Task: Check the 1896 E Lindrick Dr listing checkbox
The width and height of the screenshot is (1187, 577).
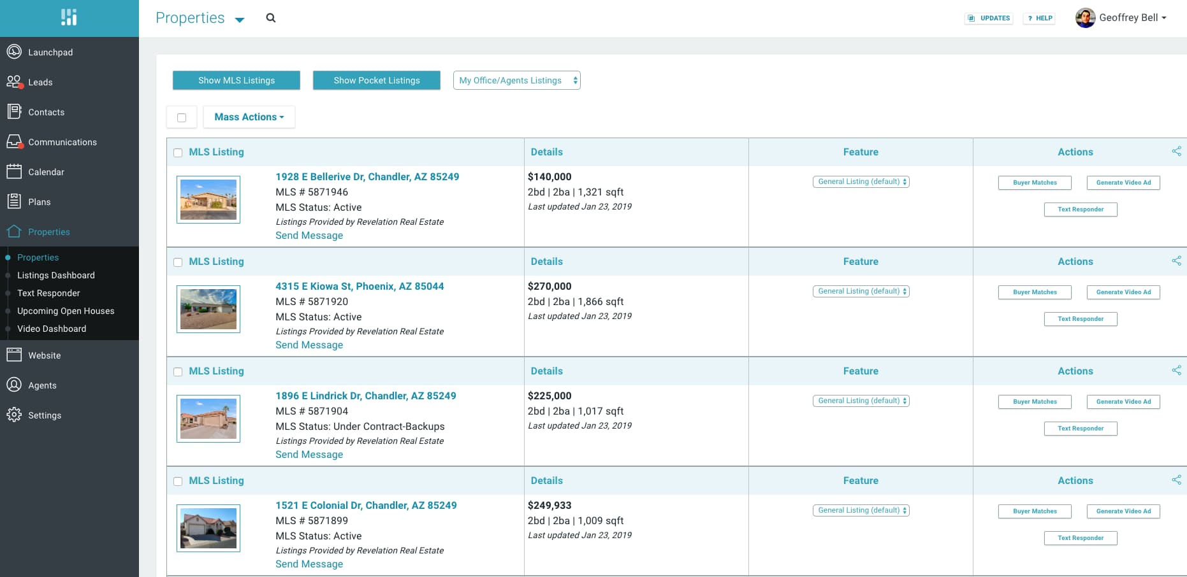Action: [178, 372]
